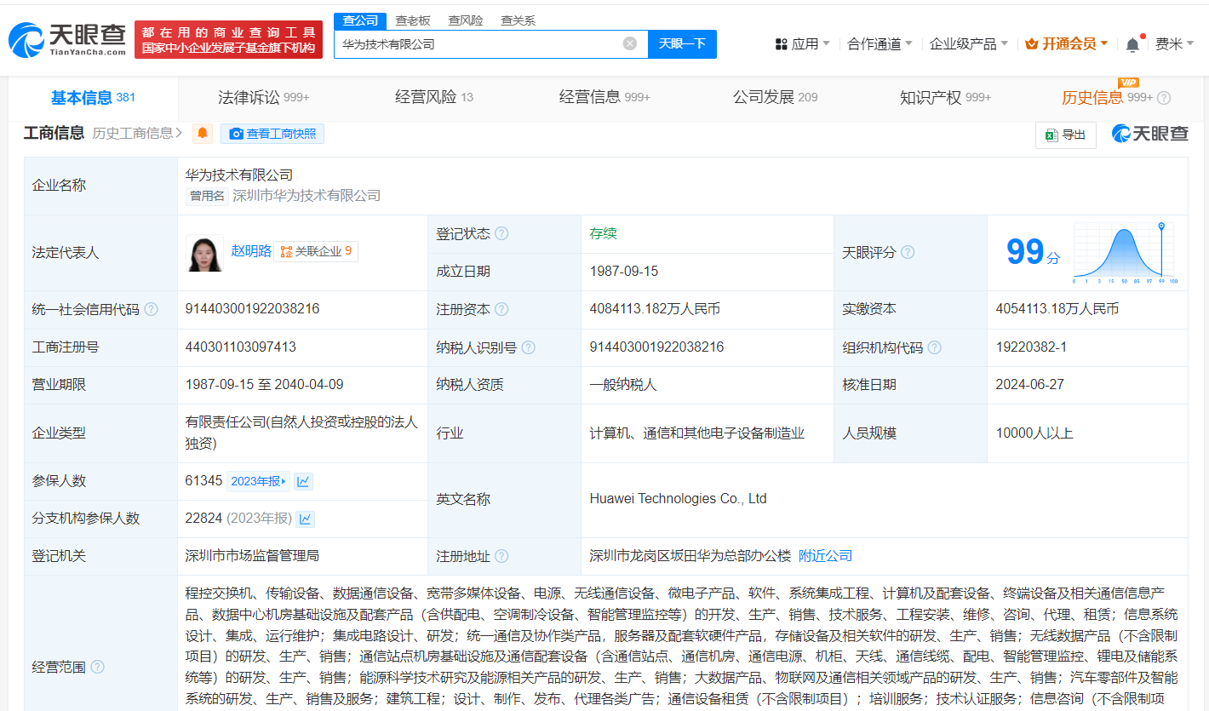Click the orange bell alert icon
Image resolution: width=1209 pixels, height=711 pixels.
[x=203, y=134]
